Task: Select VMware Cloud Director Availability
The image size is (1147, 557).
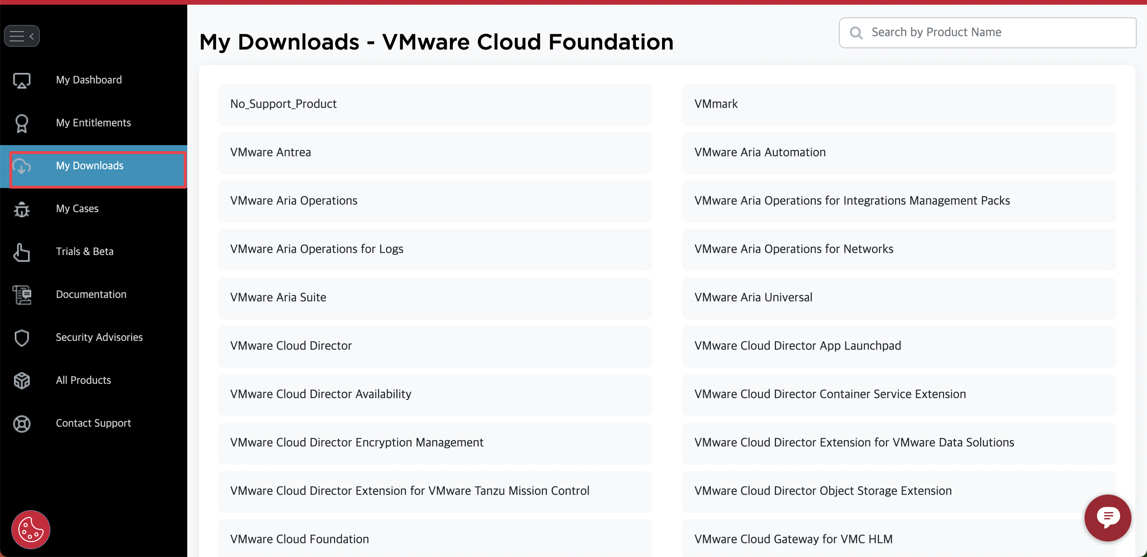Action: (435, 394)
